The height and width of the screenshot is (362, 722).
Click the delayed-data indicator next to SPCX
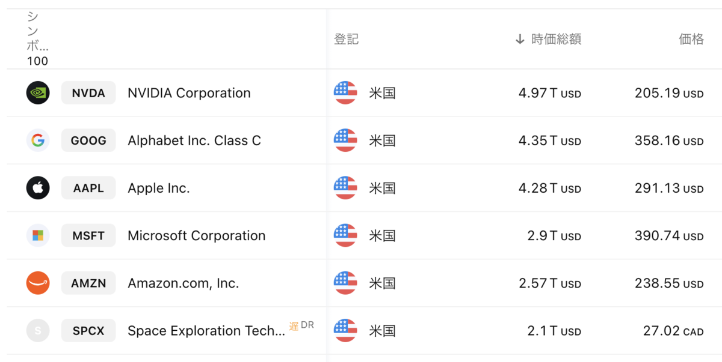[x=294, y=326]
